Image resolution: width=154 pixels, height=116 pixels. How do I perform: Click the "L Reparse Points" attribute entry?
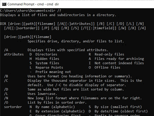tap(46, 68)
